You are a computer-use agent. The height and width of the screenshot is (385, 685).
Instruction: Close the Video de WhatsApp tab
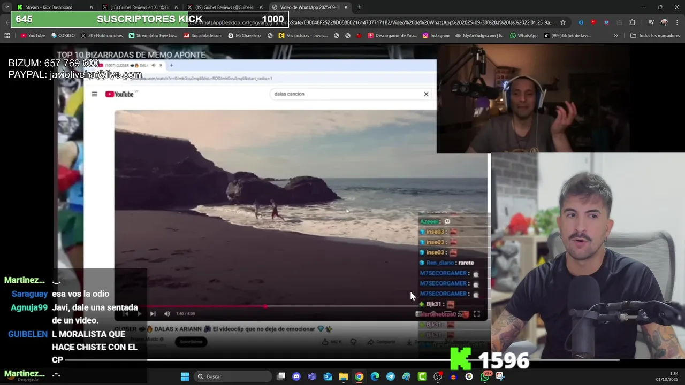(x=346, y=7)
